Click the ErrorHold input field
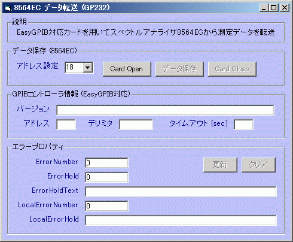Screen dimensions: 293x242 tap(106, 177)
